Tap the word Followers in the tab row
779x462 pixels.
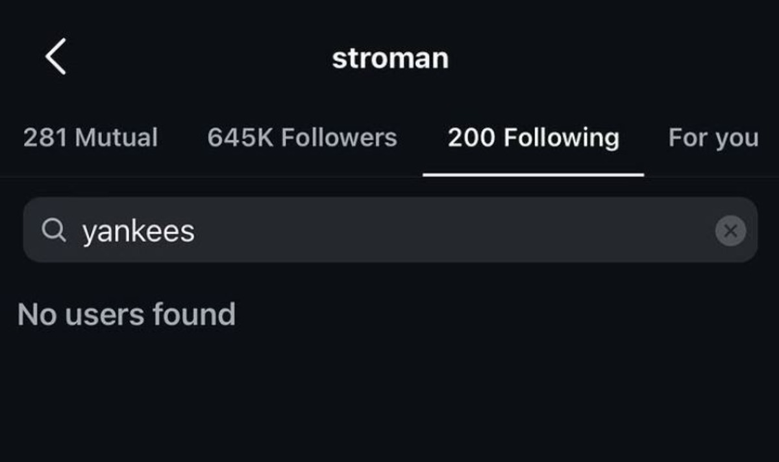click(x=339, y=137)
